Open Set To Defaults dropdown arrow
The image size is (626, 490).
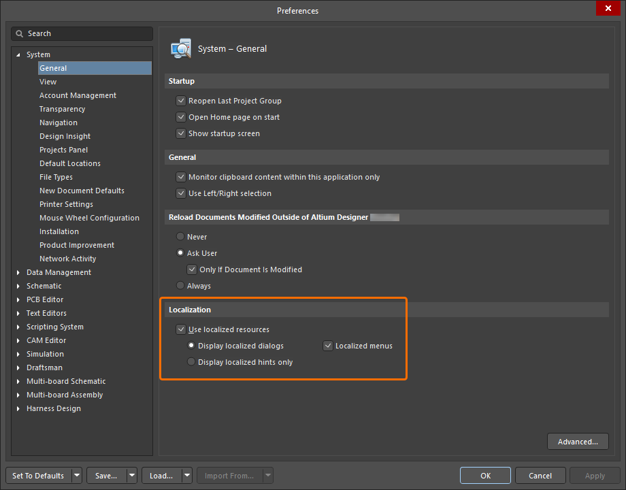[77, 476]
